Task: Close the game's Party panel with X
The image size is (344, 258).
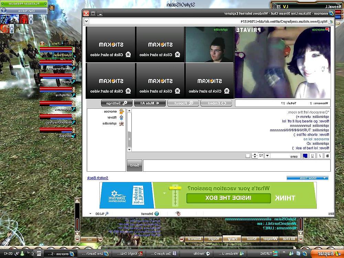Action: pos(42,44)
